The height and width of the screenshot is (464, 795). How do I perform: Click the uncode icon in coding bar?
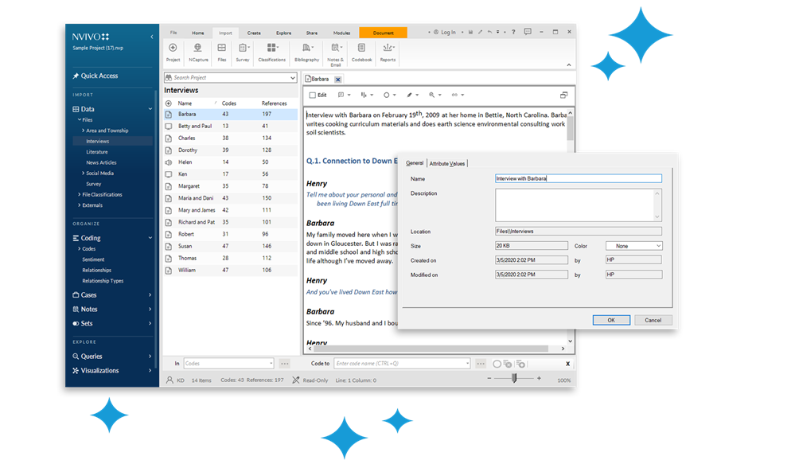pyautogui.click(x=507, y=364)
